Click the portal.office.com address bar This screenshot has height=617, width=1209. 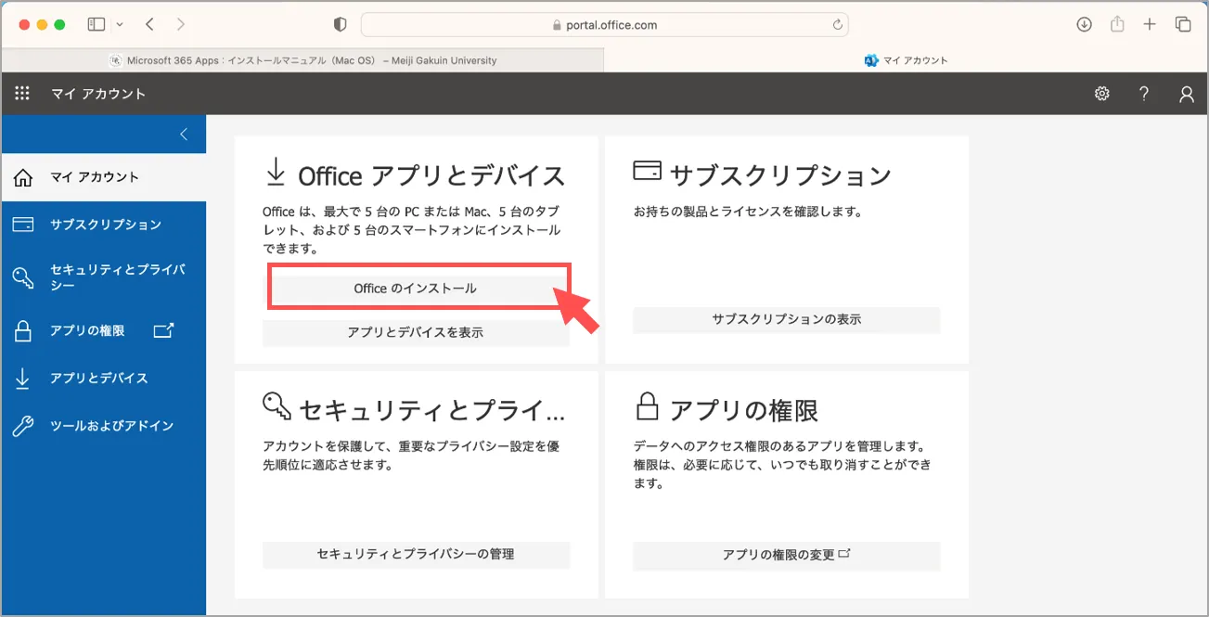604,25
